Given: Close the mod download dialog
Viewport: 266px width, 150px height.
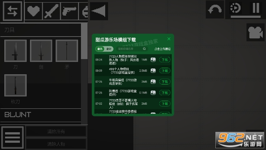Looking at the screenshot, I should (x=169, y=39).
